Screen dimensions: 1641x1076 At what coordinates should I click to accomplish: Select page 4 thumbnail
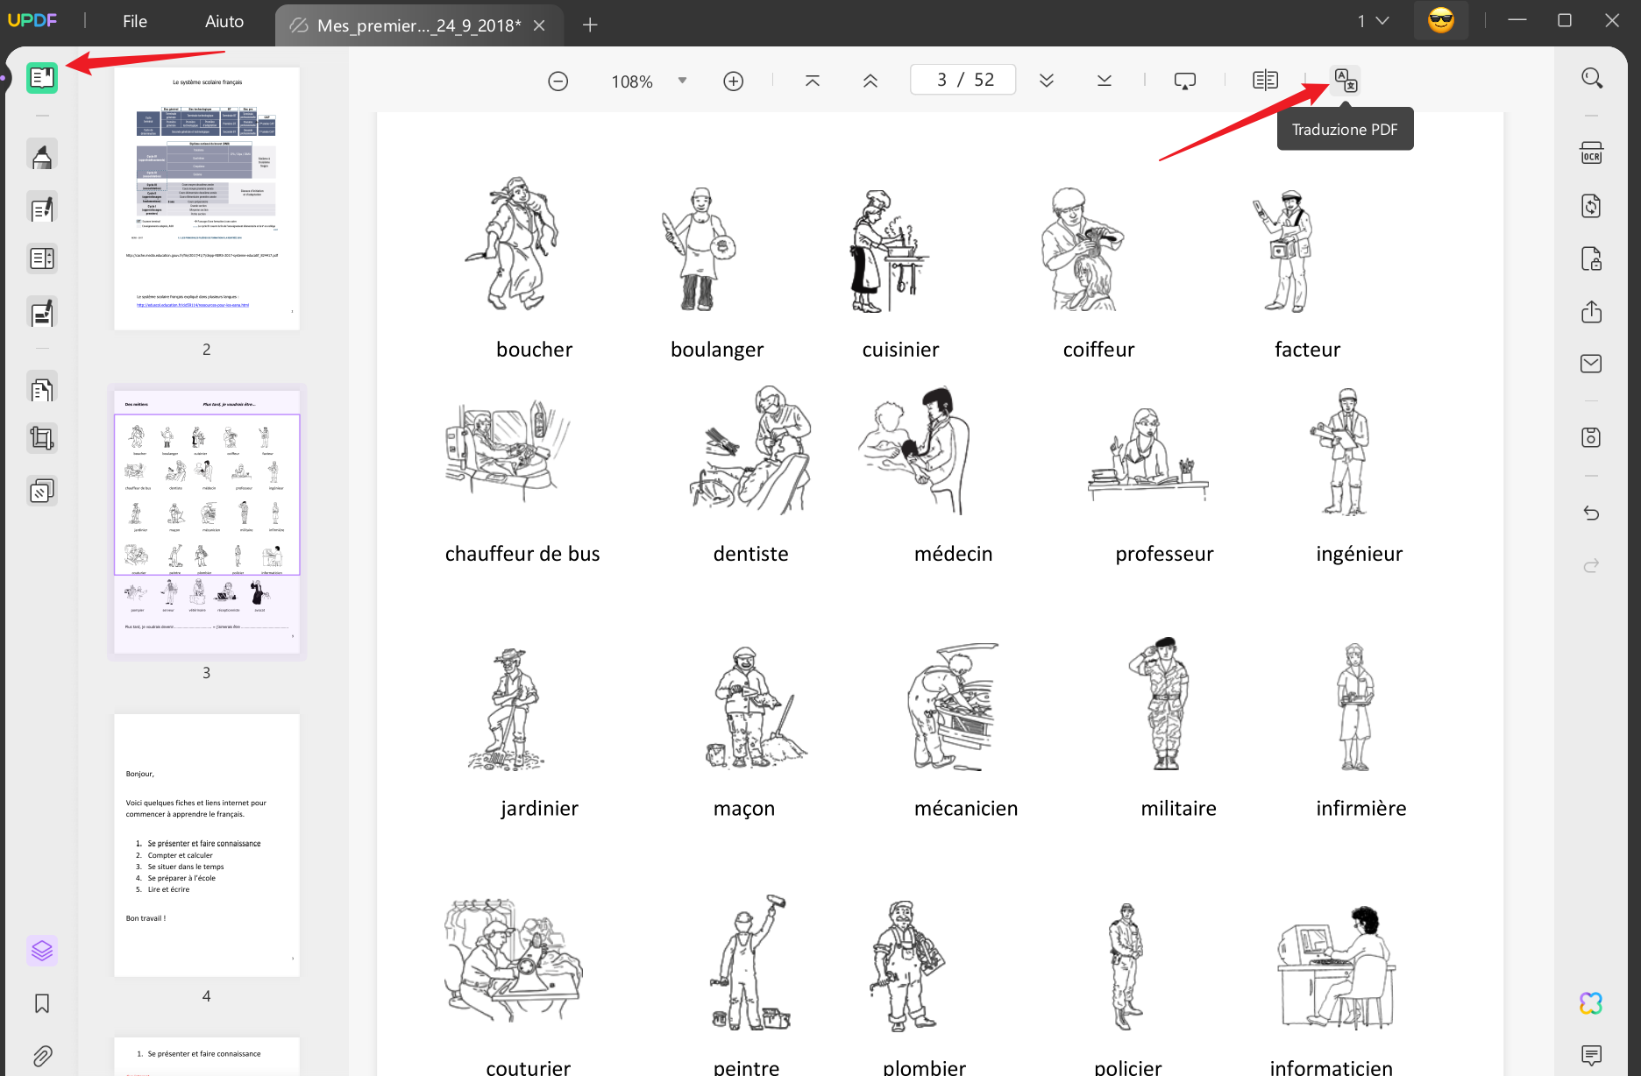(207, 846)
